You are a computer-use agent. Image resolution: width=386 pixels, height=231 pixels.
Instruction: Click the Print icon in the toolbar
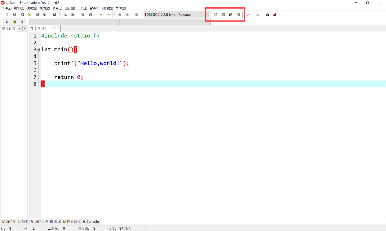(x=55, y=15)
